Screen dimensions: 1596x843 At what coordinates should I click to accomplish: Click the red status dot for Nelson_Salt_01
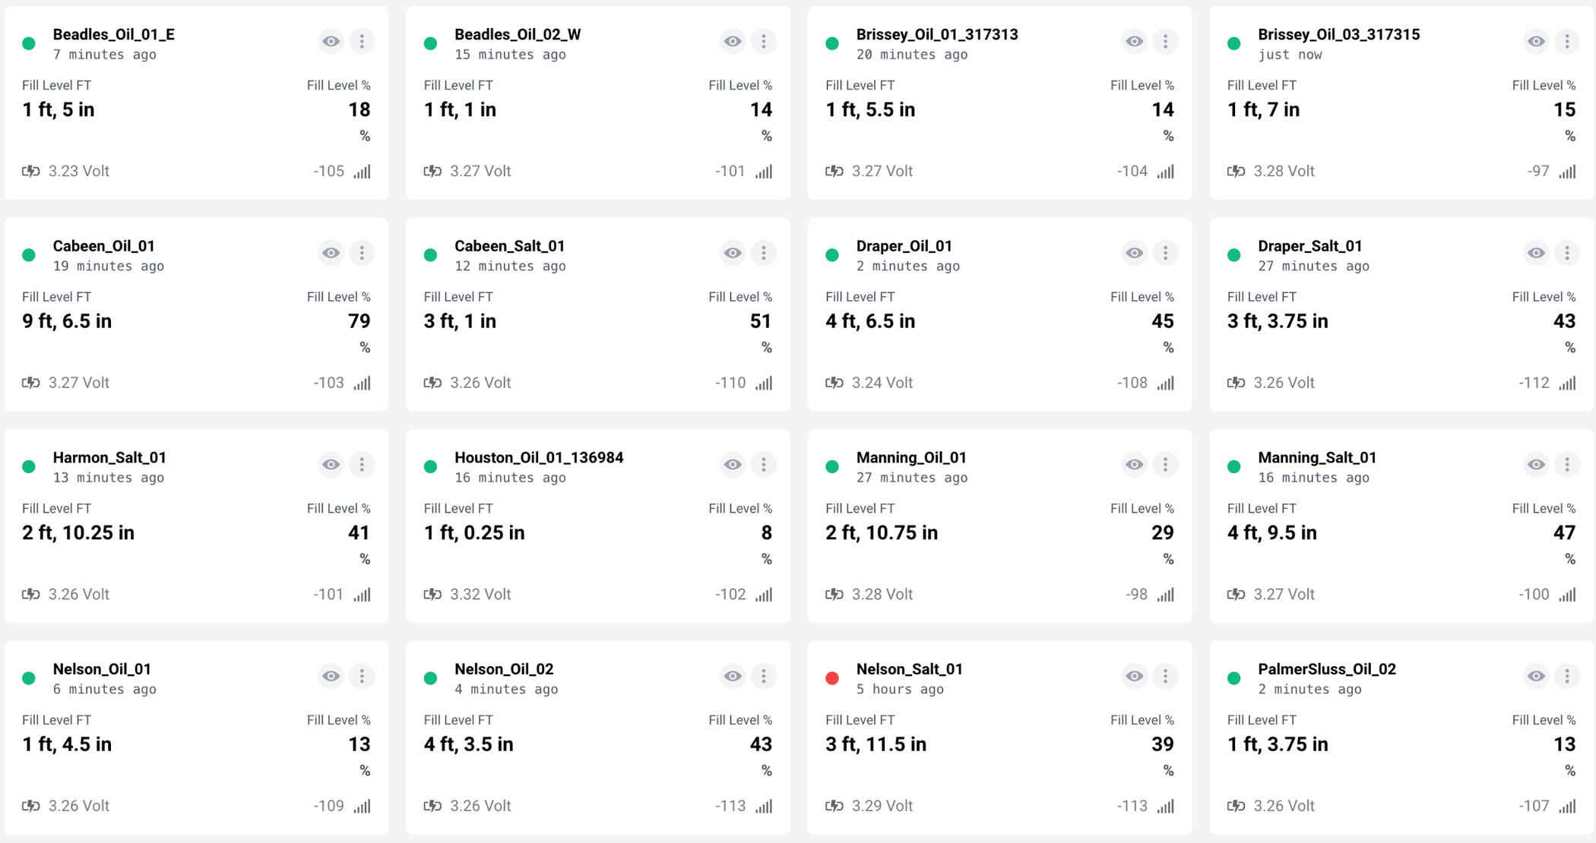832,678
